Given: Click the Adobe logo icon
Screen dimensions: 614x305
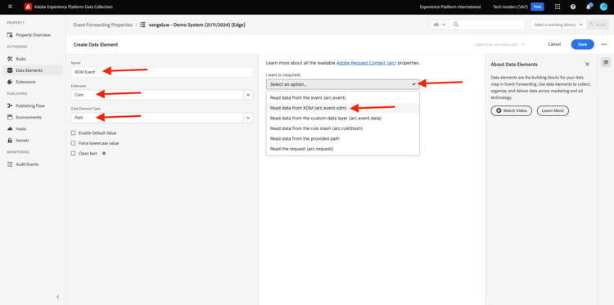Looking at the screenshot, I should [28, 7].
